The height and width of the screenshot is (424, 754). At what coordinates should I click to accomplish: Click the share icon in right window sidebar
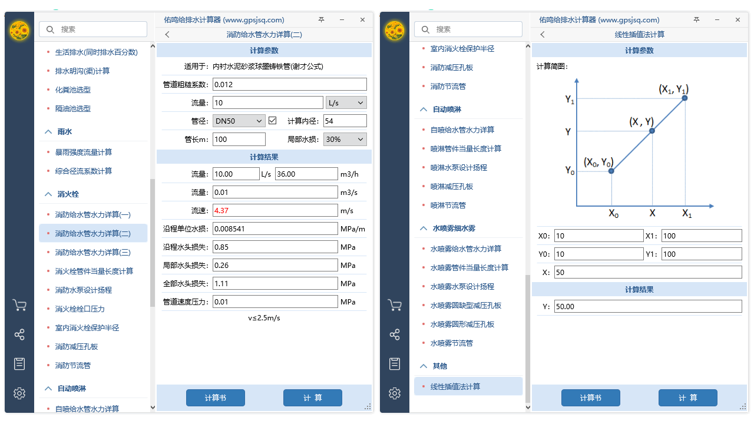click(x=395, y=334)
